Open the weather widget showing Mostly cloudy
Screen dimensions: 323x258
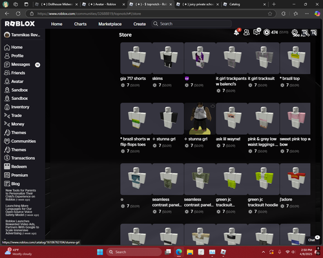(x=19, y=252)
